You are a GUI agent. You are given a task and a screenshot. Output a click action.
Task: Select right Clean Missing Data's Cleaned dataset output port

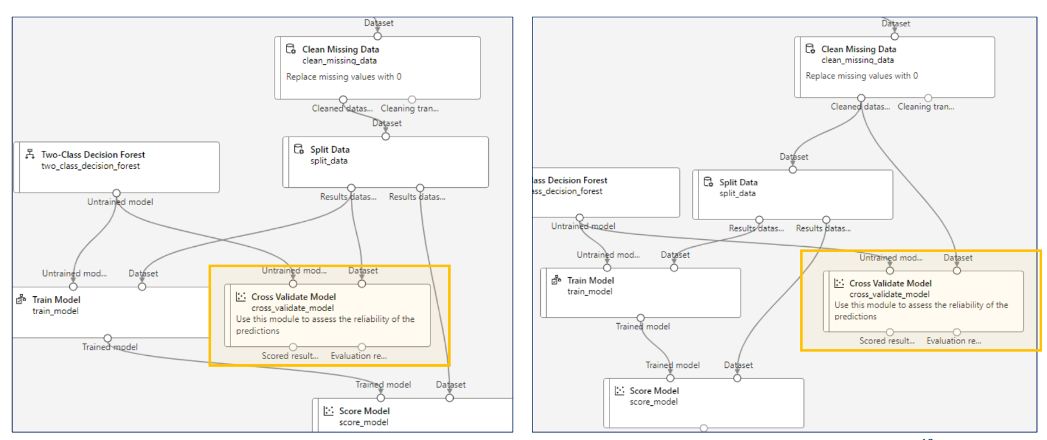point(861,98)
